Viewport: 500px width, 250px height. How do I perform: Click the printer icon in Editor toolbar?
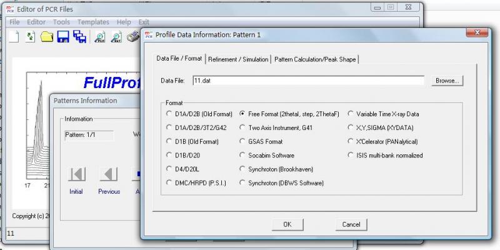133,37
